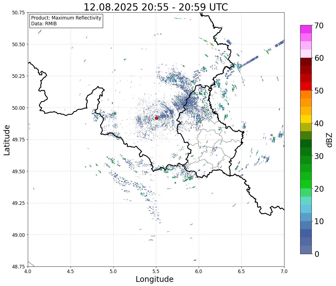
Task: Click the colorbar tick label 30
Action: (319, 156)
